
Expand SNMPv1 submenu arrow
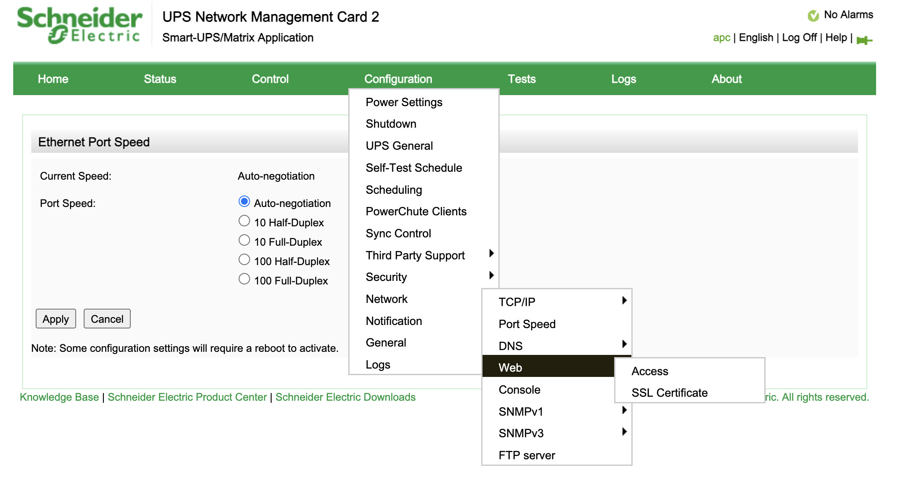[x=624, y=410]
